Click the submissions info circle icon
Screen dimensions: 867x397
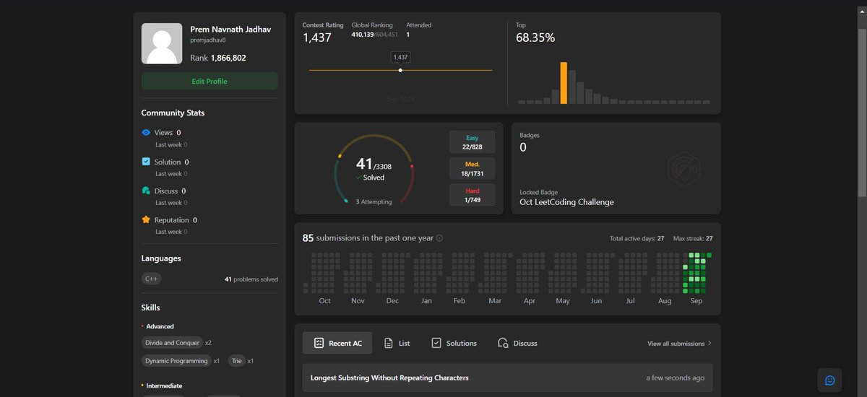coord(439,238)
